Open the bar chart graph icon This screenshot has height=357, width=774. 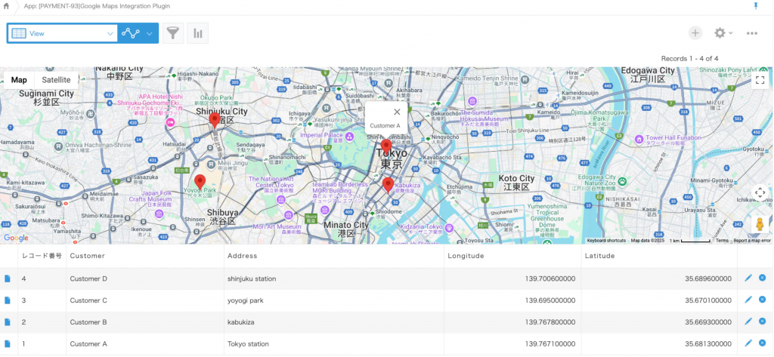(x=198, y=33)
